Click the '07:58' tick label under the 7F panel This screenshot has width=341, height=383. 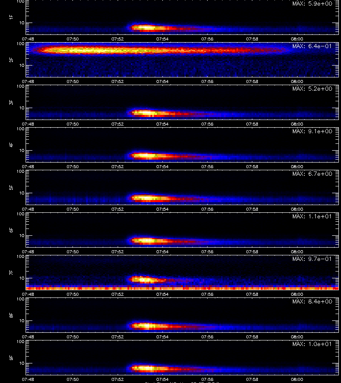coord(252,294)
